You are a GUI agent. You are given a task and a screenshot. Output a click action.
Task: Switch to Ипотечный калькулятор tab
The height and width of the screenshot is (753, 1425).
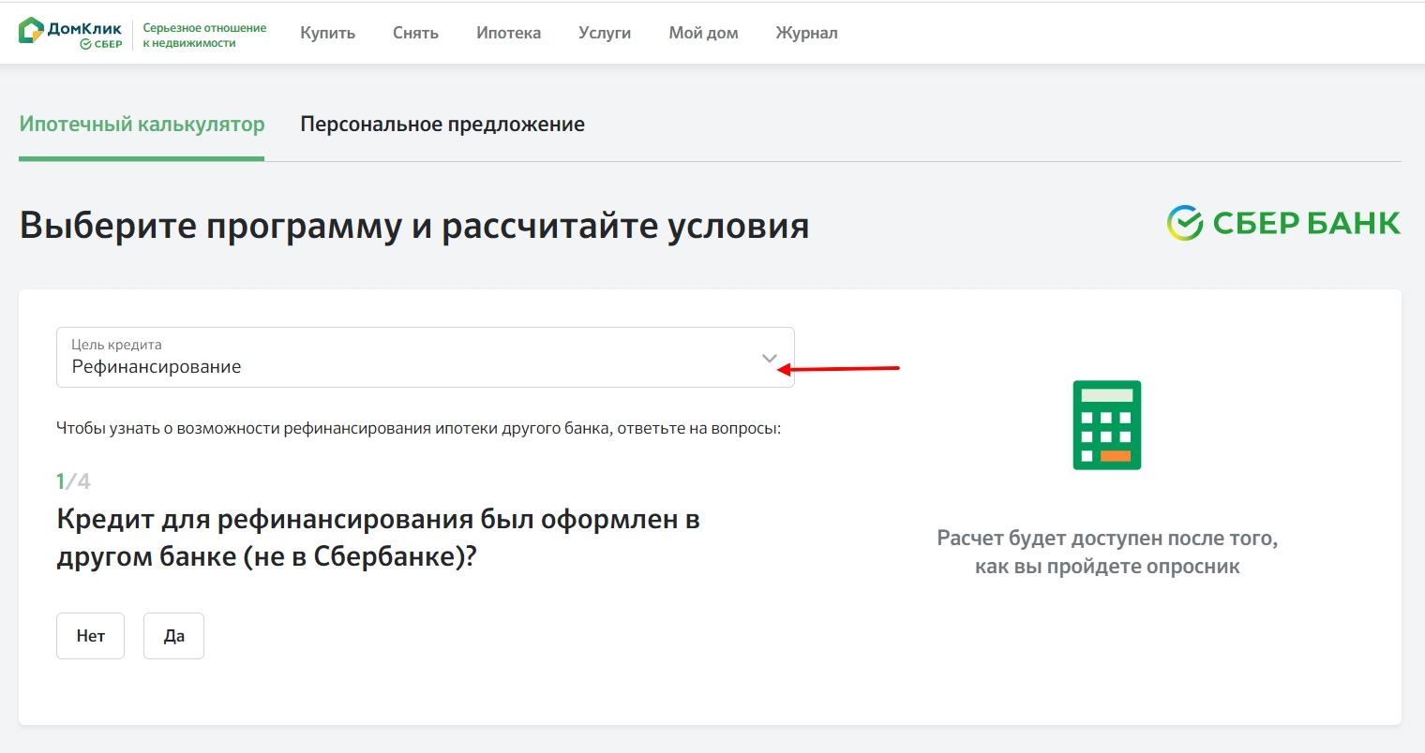142,125
